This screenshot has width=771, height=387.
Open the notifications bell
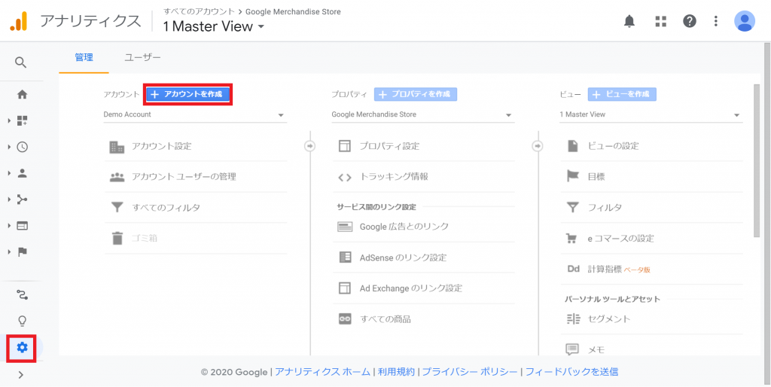629,21
